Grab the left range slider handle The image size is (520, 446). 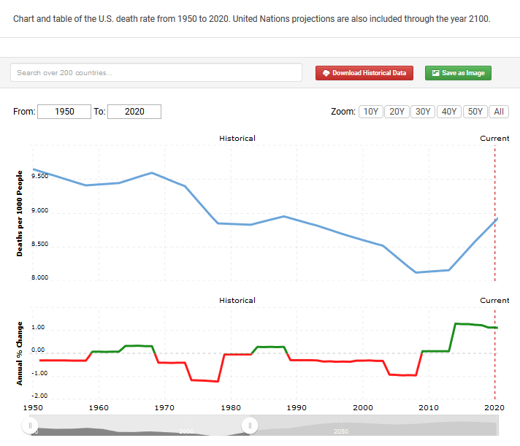click(x=30, y=426)
